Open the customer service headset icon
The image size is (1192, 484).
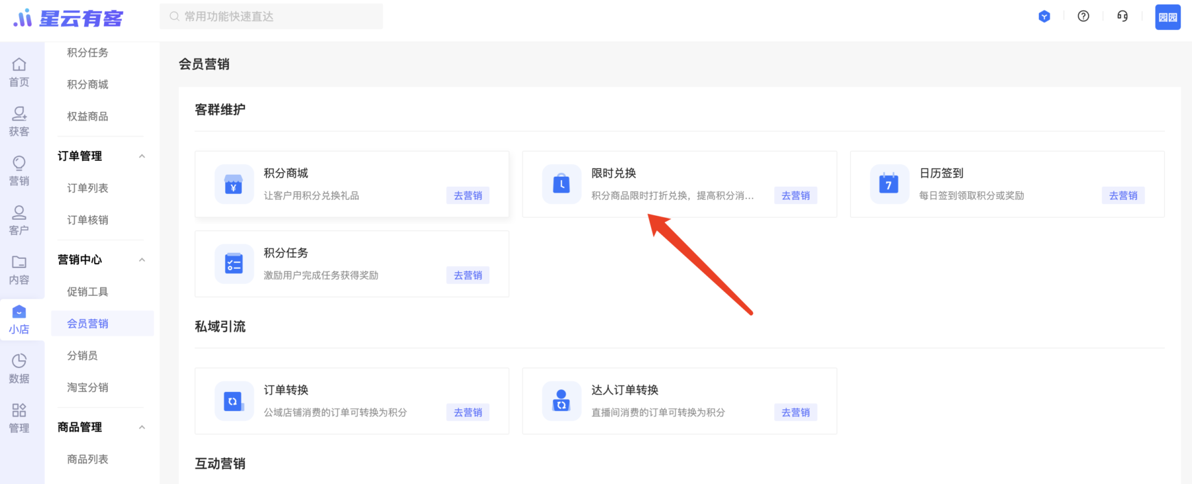tap(1122, 16)
